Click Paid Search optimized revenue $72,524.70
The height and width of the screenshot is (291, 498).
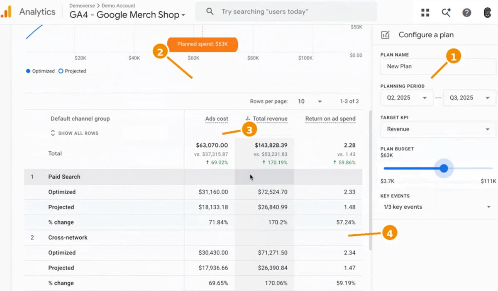pos(272,192)
